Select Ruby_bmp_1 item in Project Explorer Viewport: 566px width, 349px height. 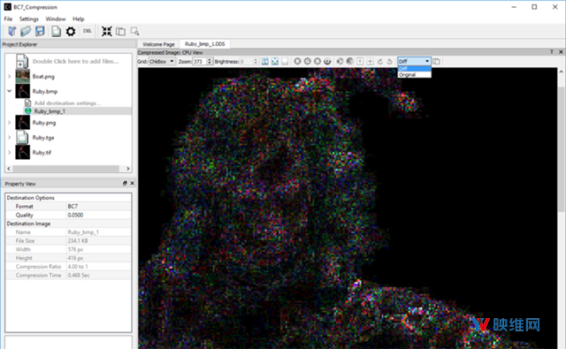click(x=50, y=111)
